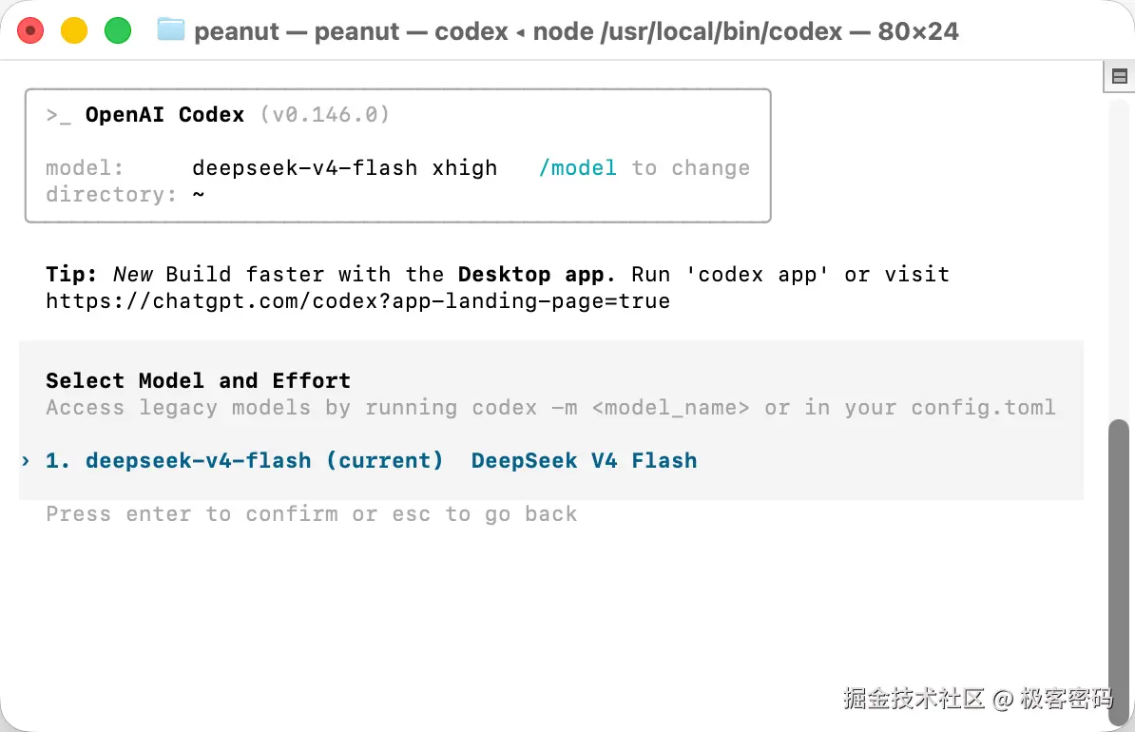Click the >_ prompt symbol in Codex header
Screen dimensions: 1135x732
click(59, 115)
